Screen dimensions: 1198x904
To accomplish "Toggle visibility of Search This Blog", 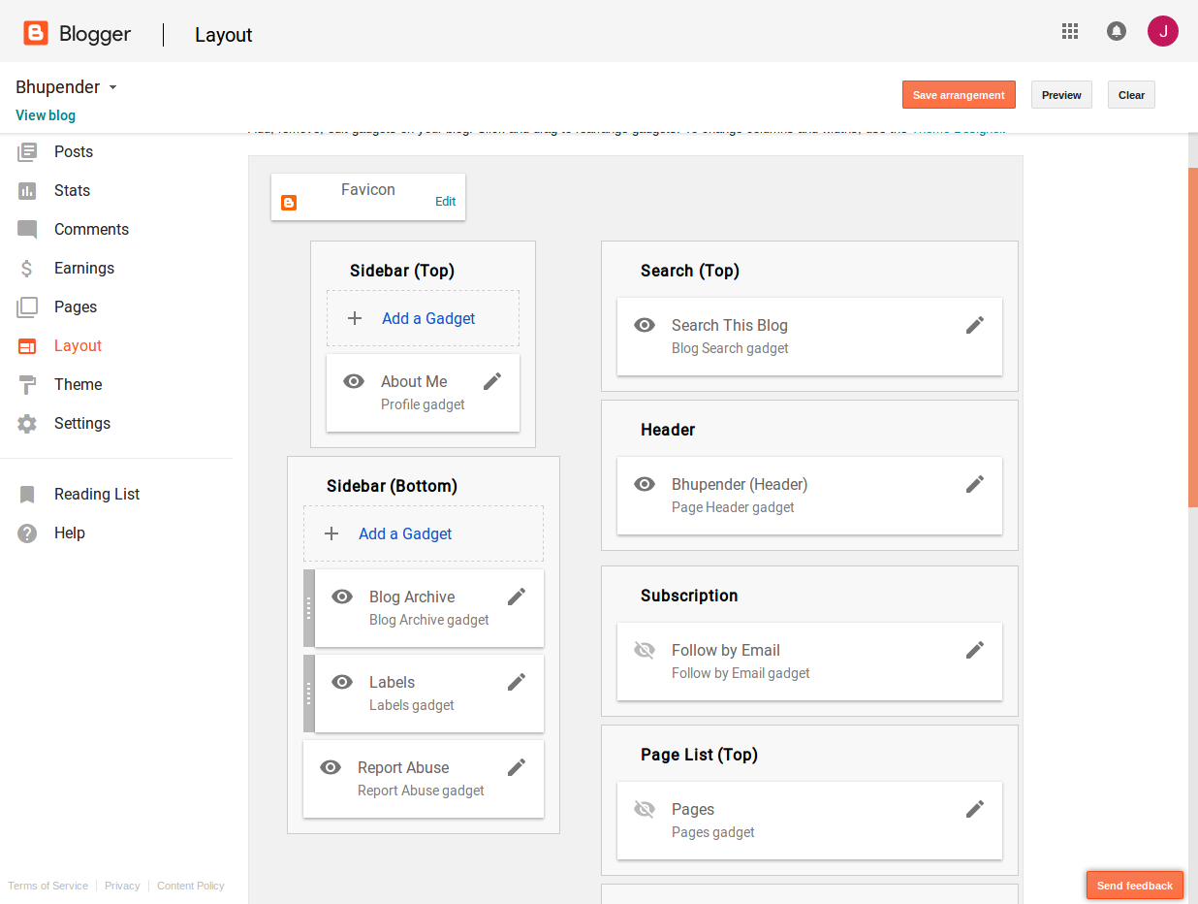I will 645,325.
